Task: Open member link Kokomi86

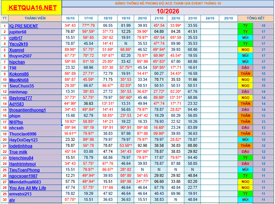Action: (x=19, y=74)
